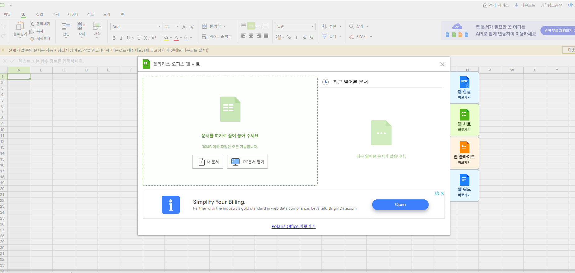575x273 pixels.
Task: Open the 웹 워드 shortcut
Action: [464, 185]
